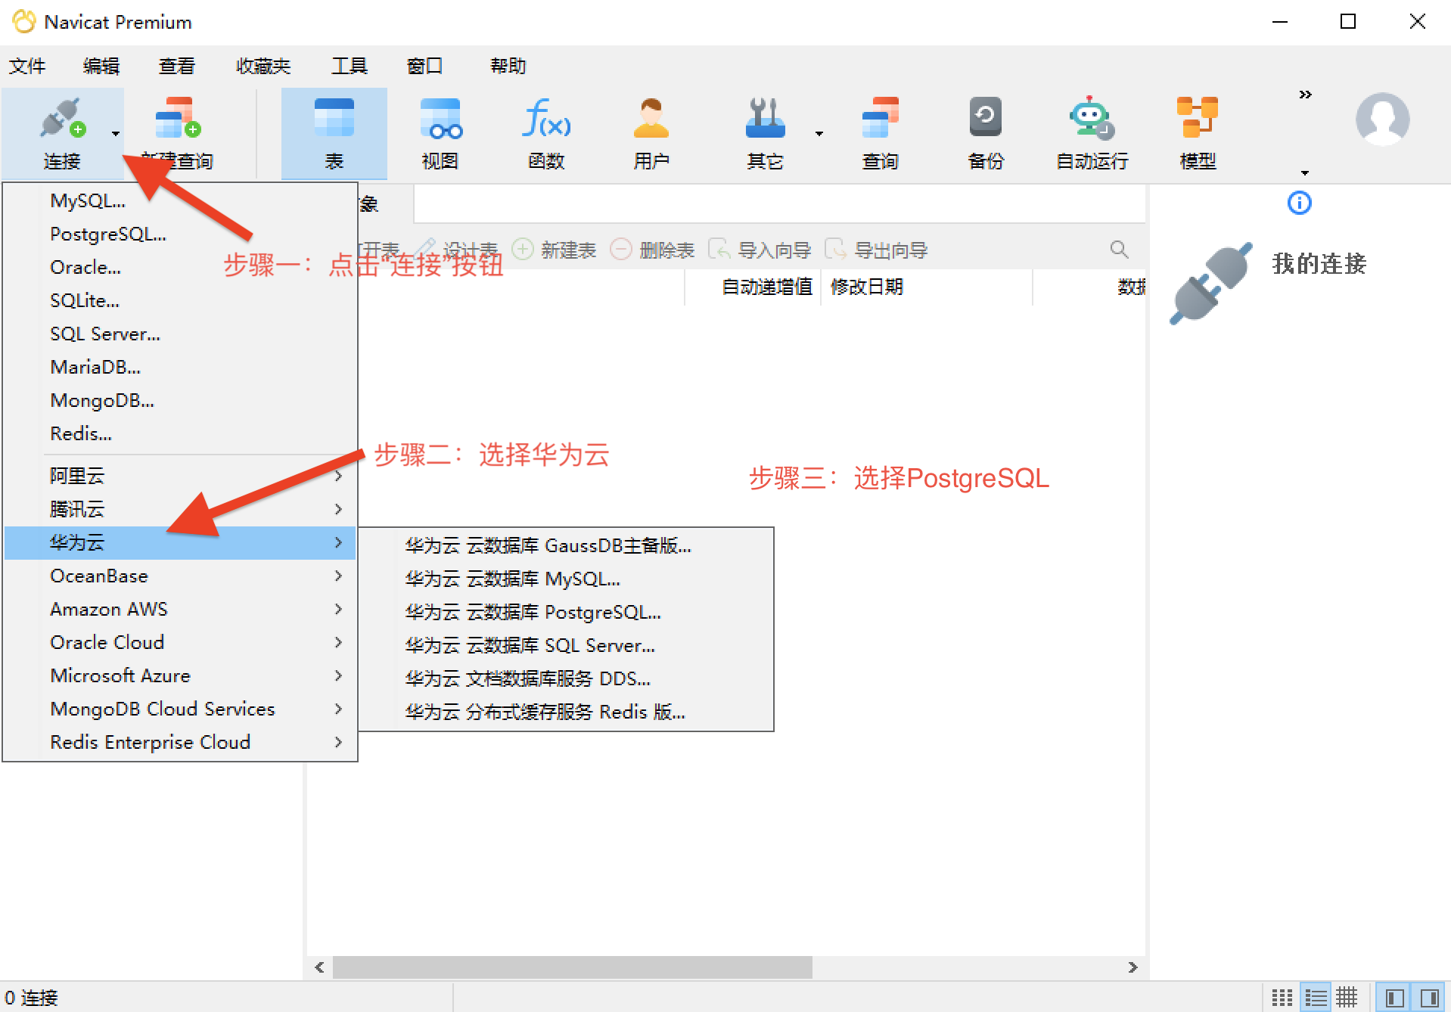
Task: Switch to detail table view in status bar
Action: (1347, 998)
